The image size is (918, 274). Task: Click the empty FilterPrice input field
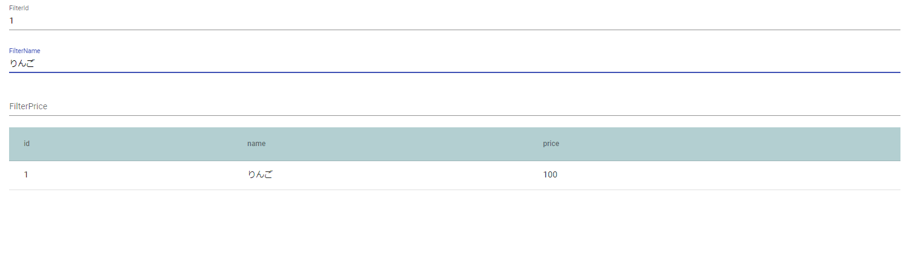tap(455, 106)
